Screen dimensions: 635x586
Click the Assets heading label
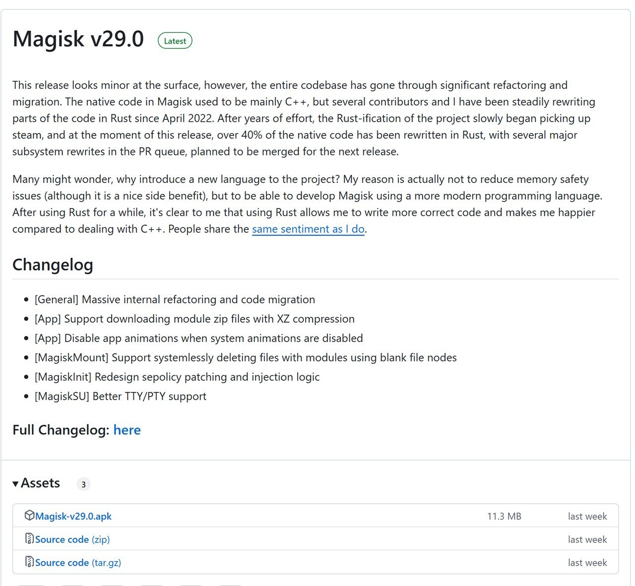(40, 483)
